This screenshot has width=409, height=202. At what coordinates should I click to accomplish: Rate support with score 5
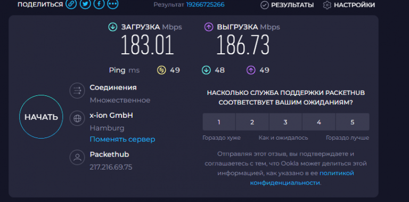[x=353, y=122]
